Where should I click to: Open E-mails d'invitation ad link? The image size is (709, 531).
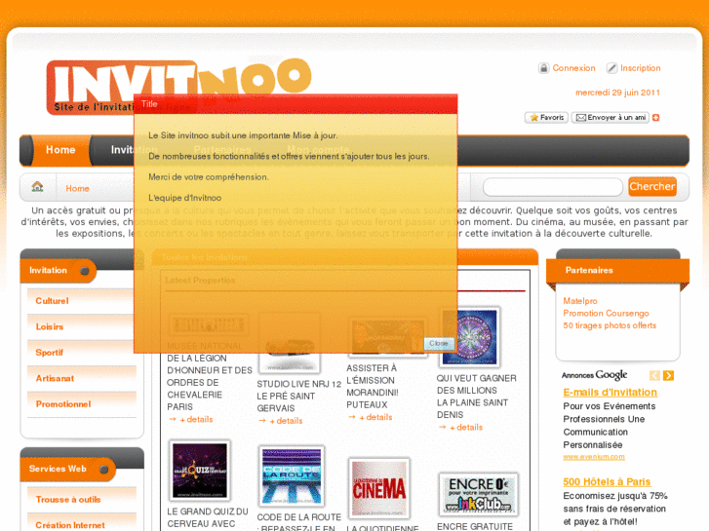[610, 393]
